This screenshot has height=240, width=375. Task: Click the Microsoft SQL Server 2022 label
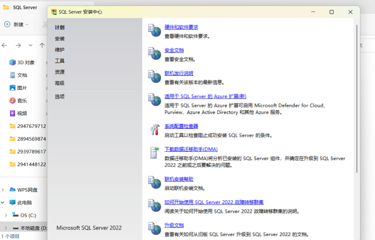pyautogui.click(x=89, y=228)
